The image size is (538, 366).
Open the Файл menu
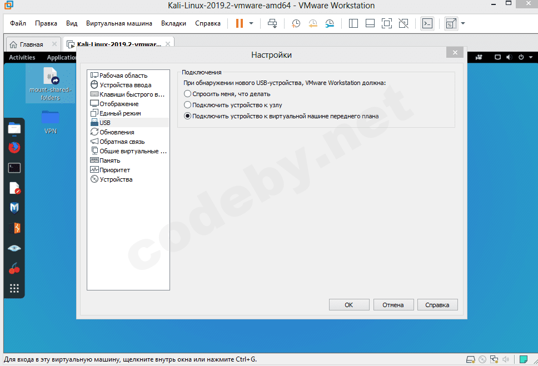point(18,23)
